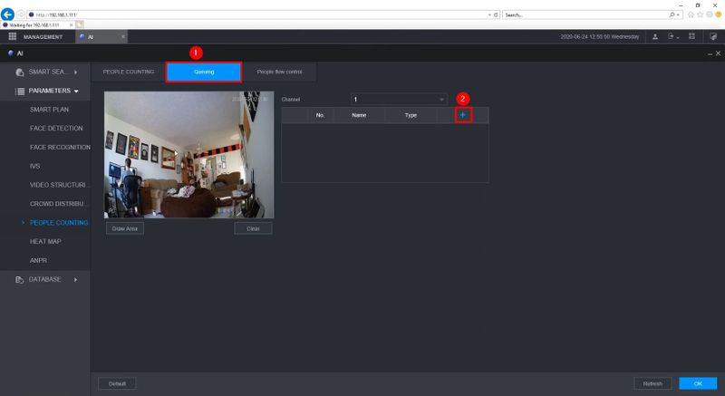
Task: Open SMART PLAN in sidebar
Action: [x=49, y=110]
